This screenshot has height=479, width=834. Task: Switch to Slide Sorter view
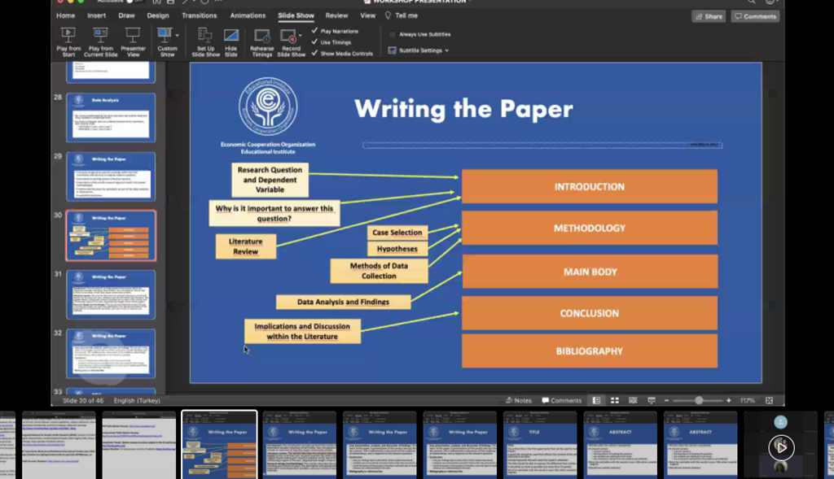click(x=614, y=400)
